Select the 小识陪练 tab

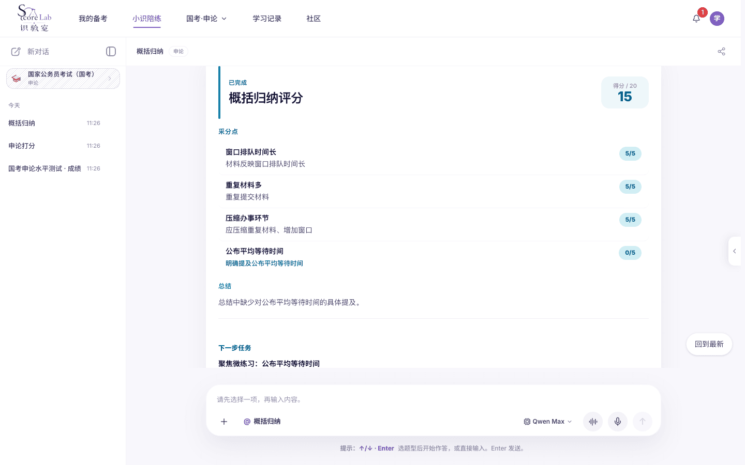[147, 19]
